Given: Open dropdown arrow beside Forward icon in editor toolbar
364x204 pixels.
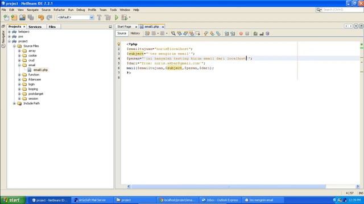Looking at the screenshot, I should click(x=167, y=33).
